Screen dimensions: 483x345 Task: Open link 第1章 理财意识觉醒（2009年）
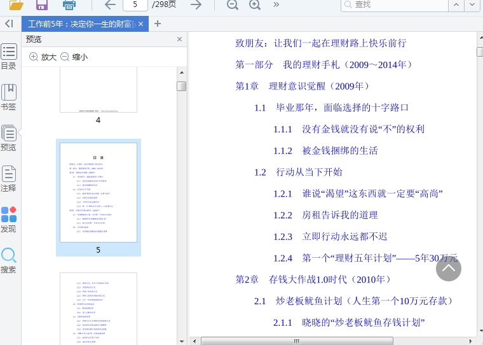pos(302,86)
